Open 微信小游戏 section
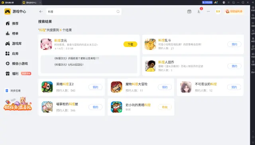 tap(17, 64)
